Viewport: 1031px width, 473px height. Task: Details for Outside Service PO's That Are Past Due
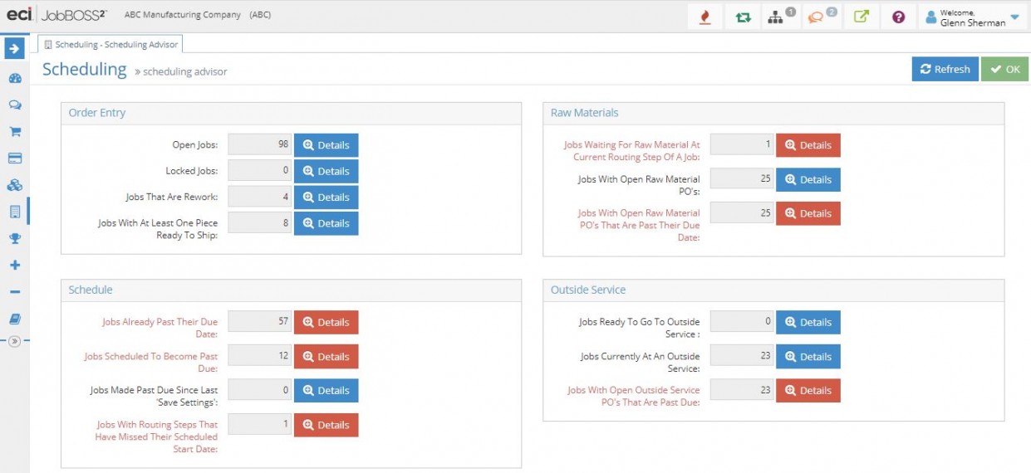(808, 390)
